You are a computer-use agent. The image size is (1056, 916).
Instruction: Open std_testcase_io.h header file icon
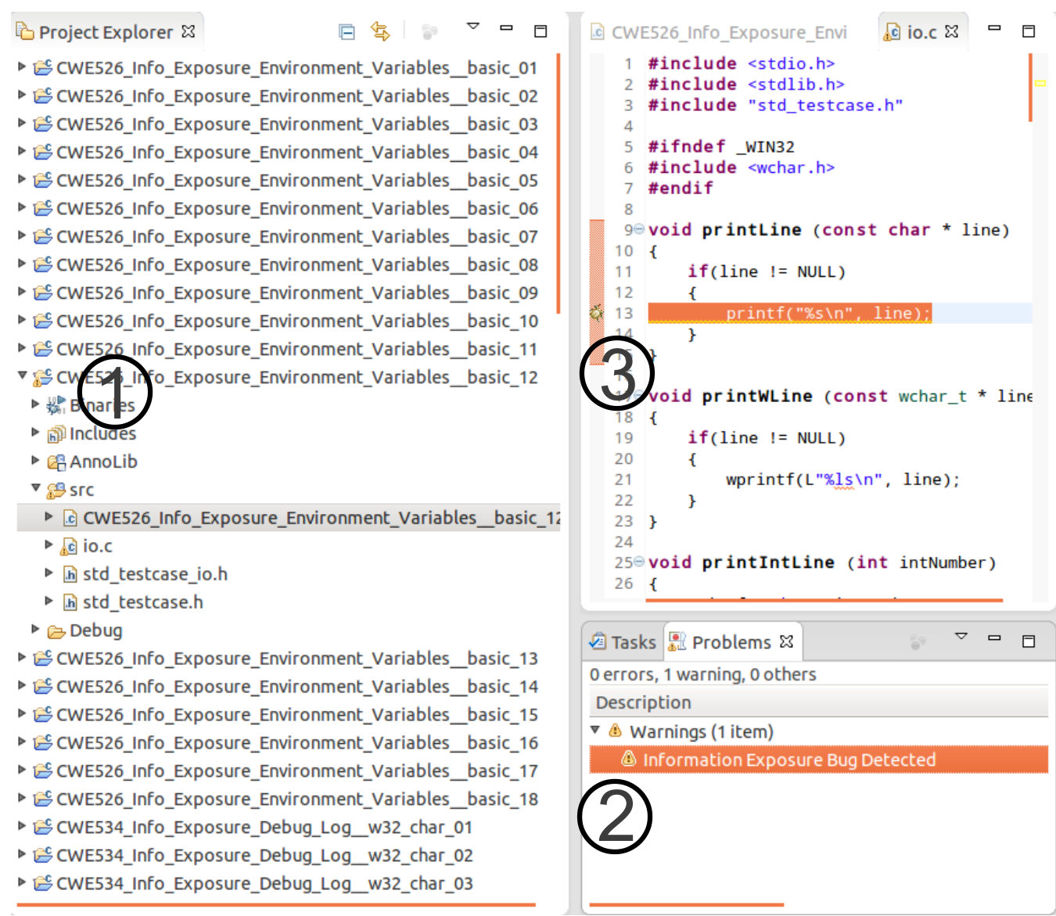tap(70, 574)
